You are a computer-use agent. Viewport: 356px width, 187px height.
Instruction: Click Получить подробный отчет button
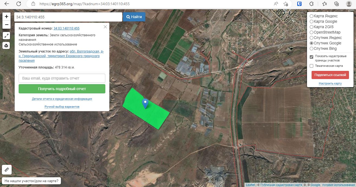(62, 89)
